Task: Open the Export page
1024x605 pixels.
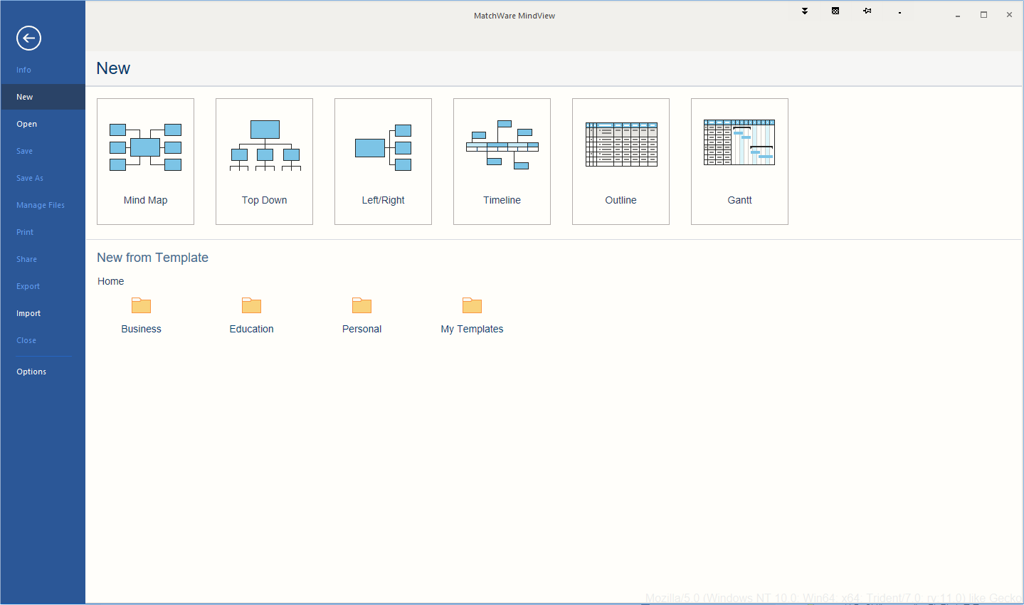Action: (43, 286)
